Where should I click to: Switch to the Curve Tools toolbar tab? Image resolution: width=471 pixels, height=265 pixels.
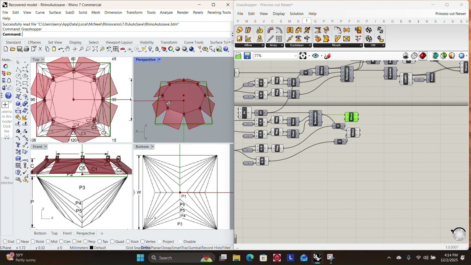[x=194, y=42]
